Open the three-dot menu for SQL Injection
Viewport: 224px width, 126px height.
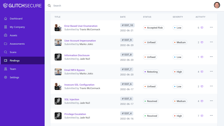click(x=211, y=101)
